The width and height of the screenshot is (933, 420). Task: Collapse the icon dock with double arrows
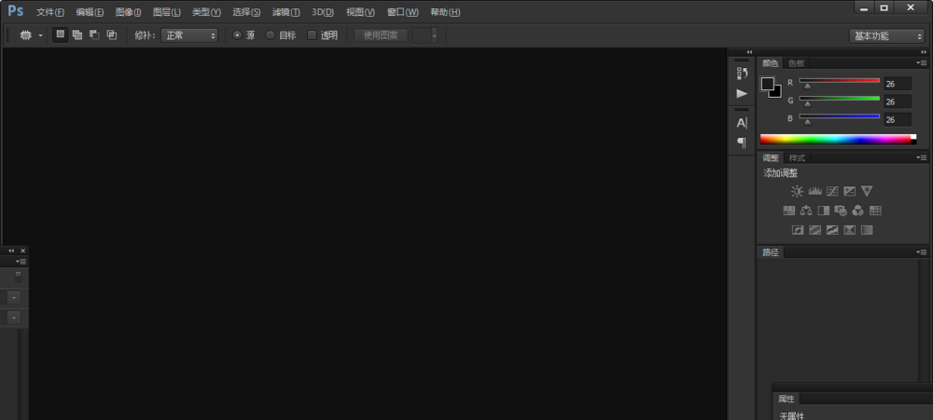[x=749, y=52]
